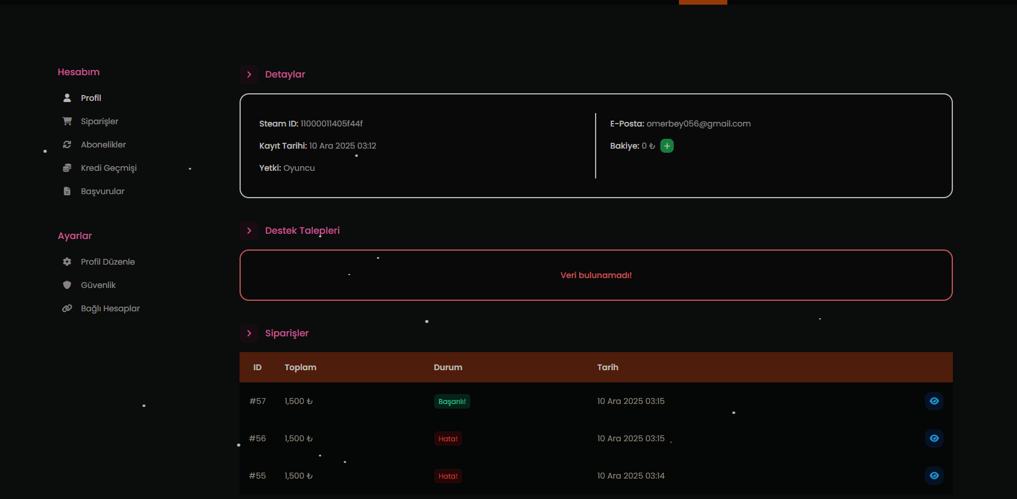This screenshot has width=1017, height=499.
Task: View order #56 with eye icon
Action: coord(934,438)
